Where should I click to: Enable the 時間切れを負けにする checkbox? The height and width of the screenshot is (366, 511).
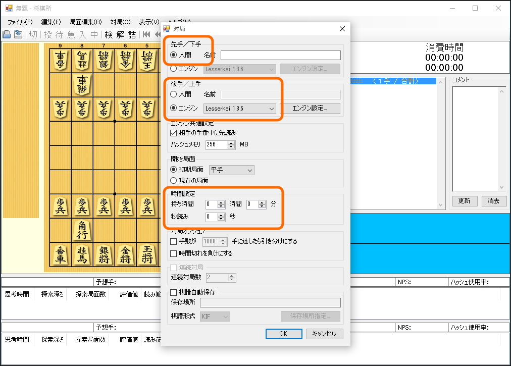[173, 253]
